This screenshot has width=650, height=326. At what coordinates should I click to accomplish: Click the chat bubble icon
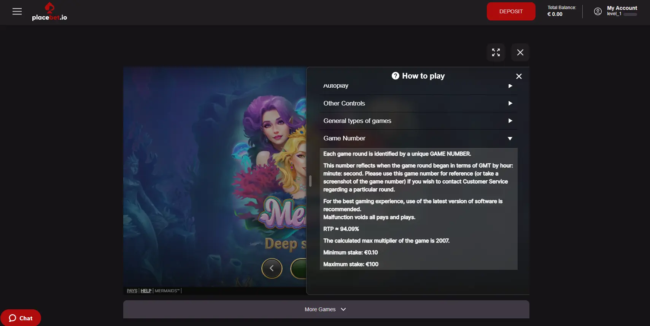pyautogui.click(x=13, y=318)
